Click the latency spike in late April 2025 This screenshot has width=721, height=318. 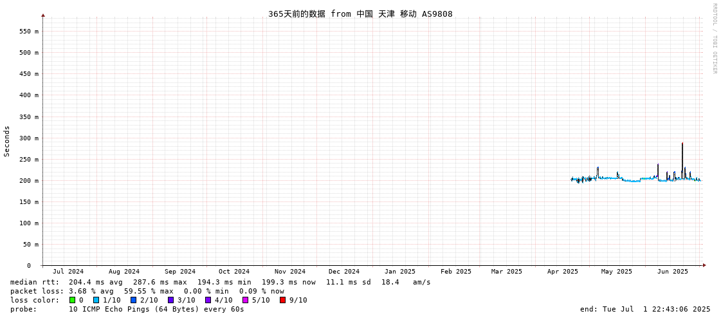tap(598, 173)
